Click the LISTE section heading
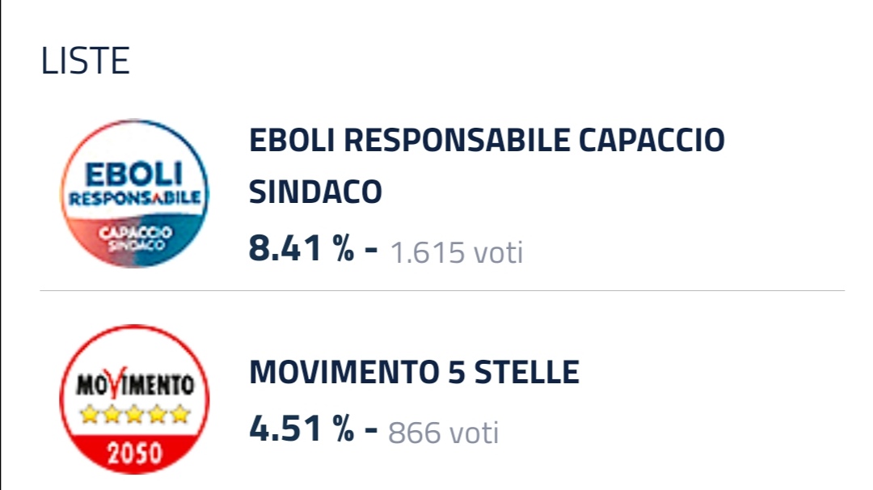Viewport: 873px width, 490px height. pyautogui.click(x=85, y=61)
